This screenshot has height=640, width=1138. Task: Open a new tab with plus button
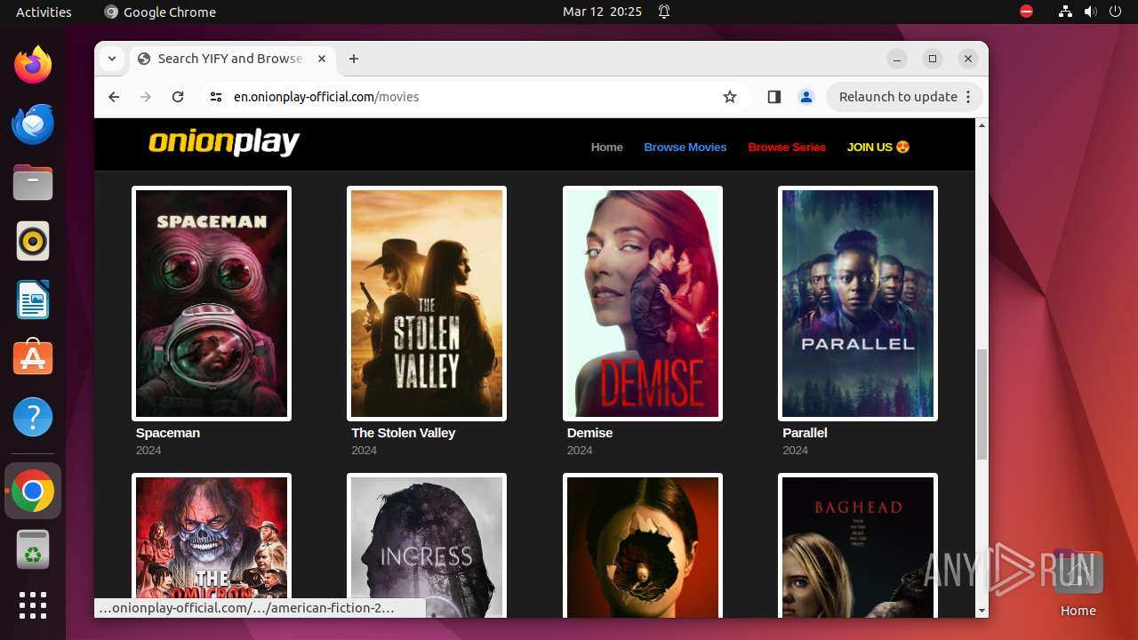click(x=354, y=59)
